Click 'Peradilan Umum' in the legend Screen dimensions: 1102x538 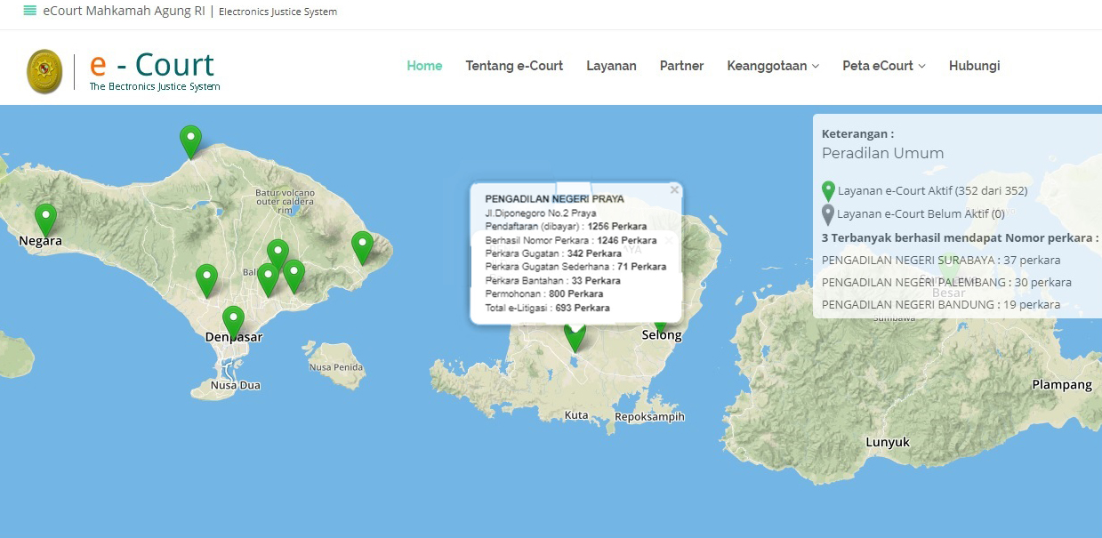tap(882, 153)
